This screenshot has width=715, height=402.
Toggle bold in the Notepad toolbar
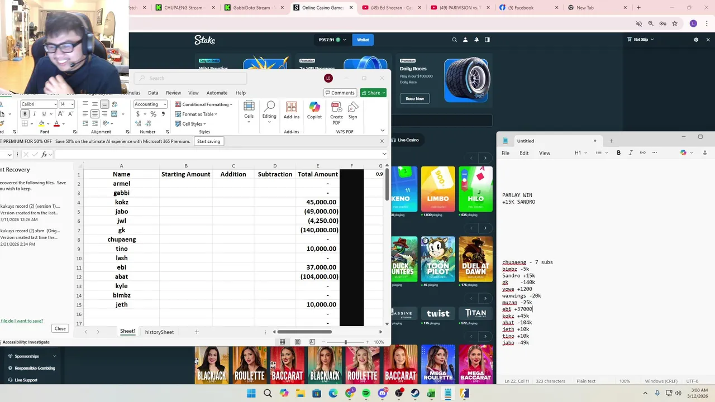[618, 152]
